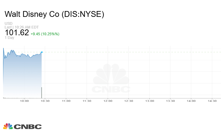Click the 12:30 time axis label
The width and height of the screenshot is (221, 138).
coord(129,101)
